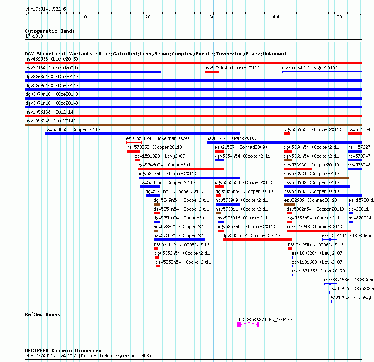The width and height of the screenshot is (374, 362).
Task: Open dgv3069n100 (Coe2014) variant details
Action: (x=52, y=85)
